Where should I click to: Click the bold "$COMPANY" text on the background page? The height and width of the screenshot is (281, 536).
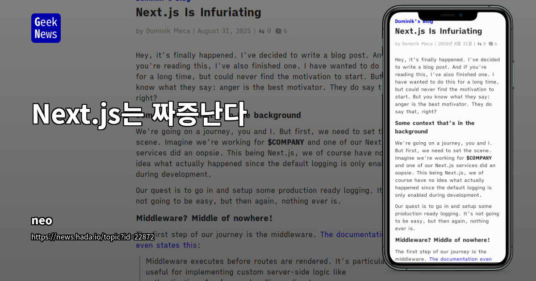tap(285, 142)
